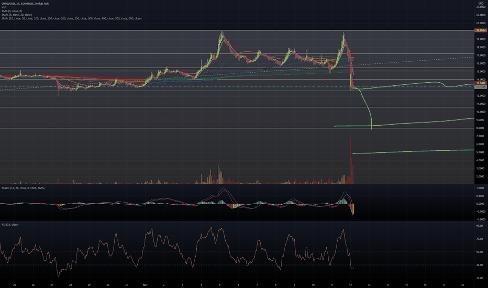Select the long SMAs legend starting with 20, close, 50
488x288 pixels.
[x=72, y=18]
